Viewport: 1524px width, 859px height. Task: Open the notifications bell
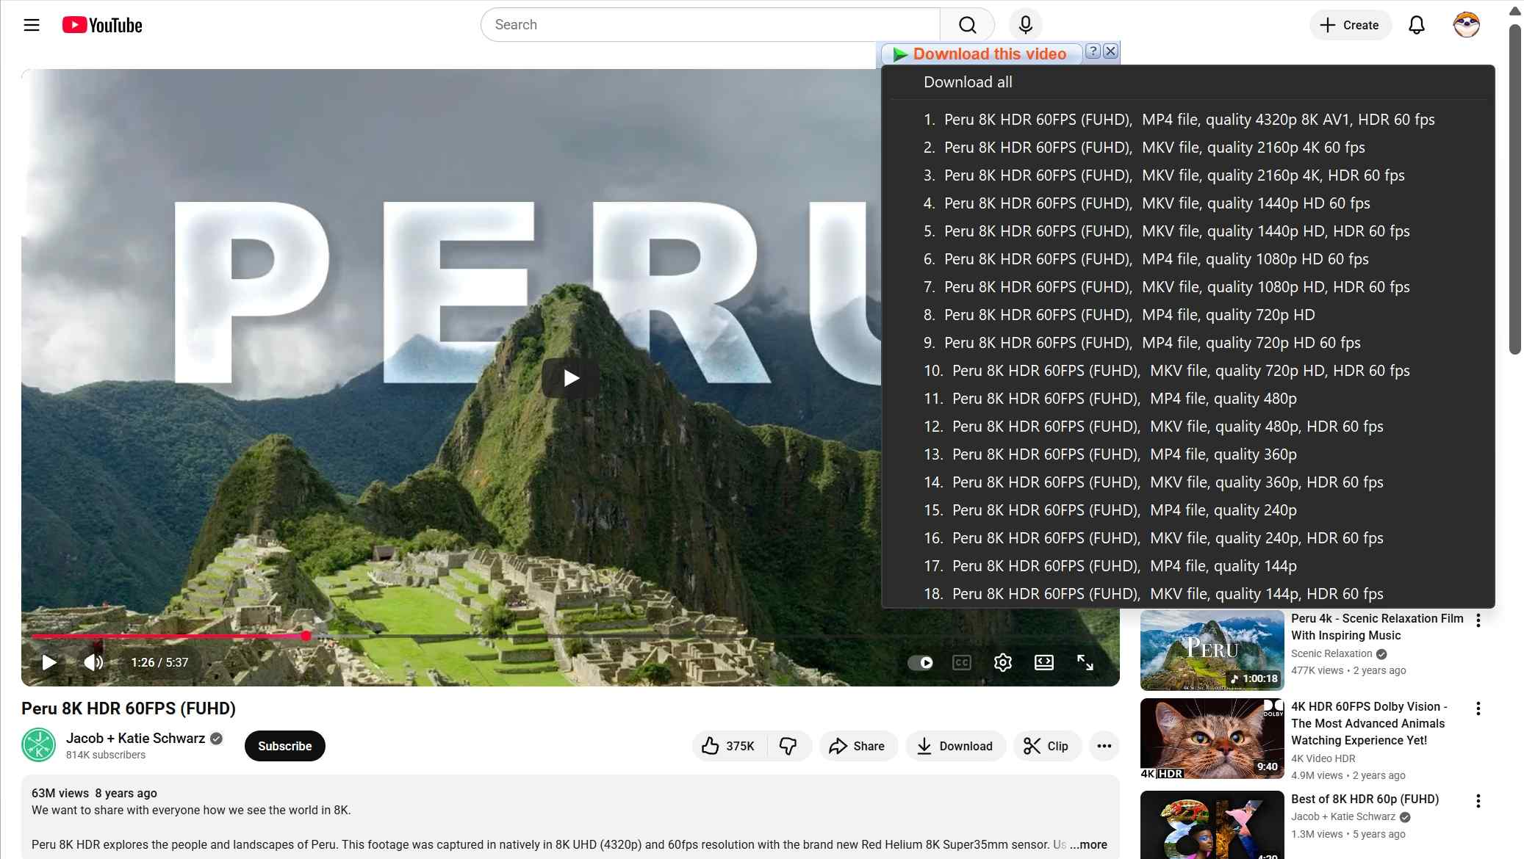tap(1416, 25)
